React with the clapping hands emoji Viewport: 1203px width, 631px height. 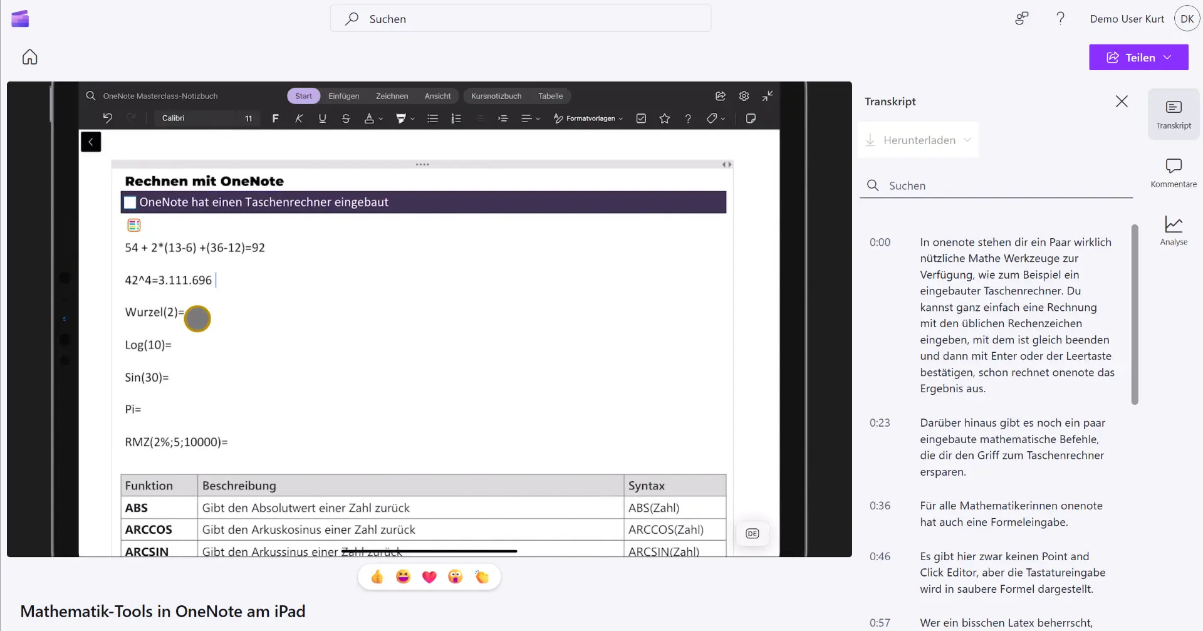click(x=481, y=577)
